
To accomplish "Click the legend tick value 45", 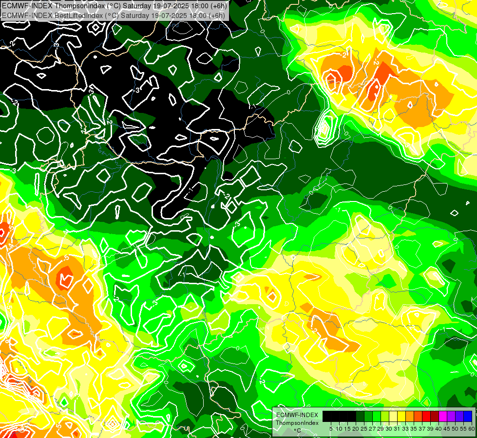I will click(447, 429).
